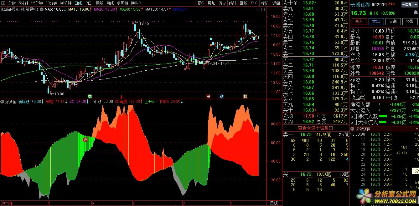Click the F10 company info button

[254, 3]
